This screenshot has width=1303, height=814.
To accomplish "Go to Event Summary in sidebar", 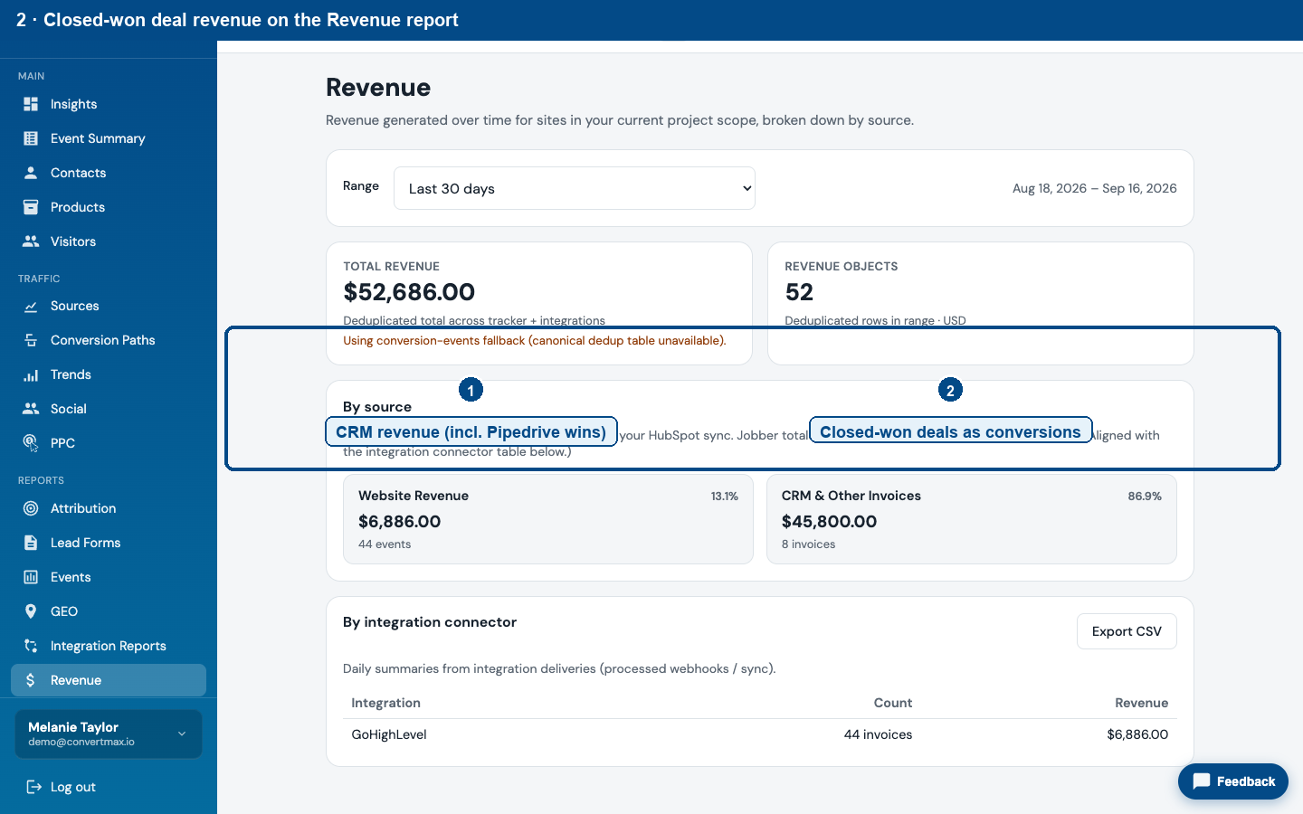I will click(x=109, y=138).
